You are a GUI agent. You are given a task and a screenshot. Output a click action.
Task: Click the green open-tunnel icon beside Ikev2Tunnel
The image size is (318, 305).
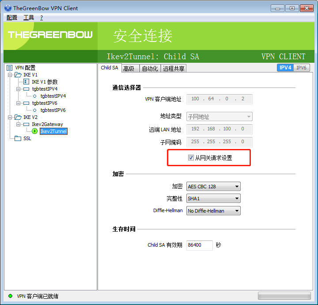tap(35, 131)
